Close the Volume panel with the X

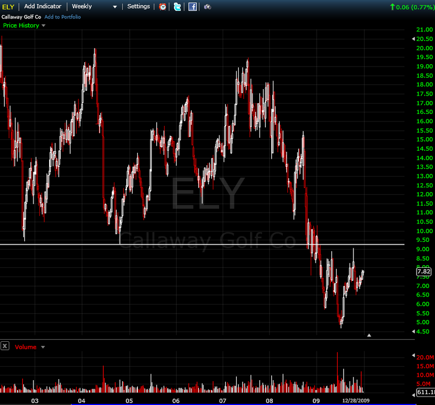click(5, 346)
